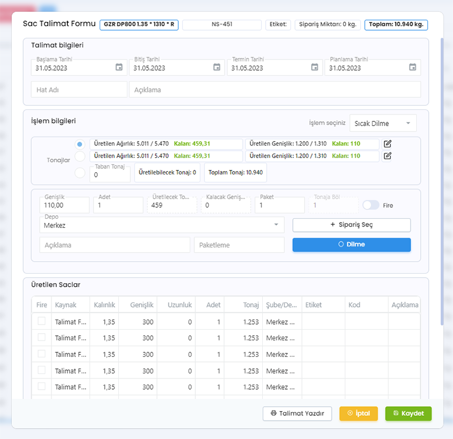Open the Sıcak Dilme işlem dropdown

pos(383,123)
